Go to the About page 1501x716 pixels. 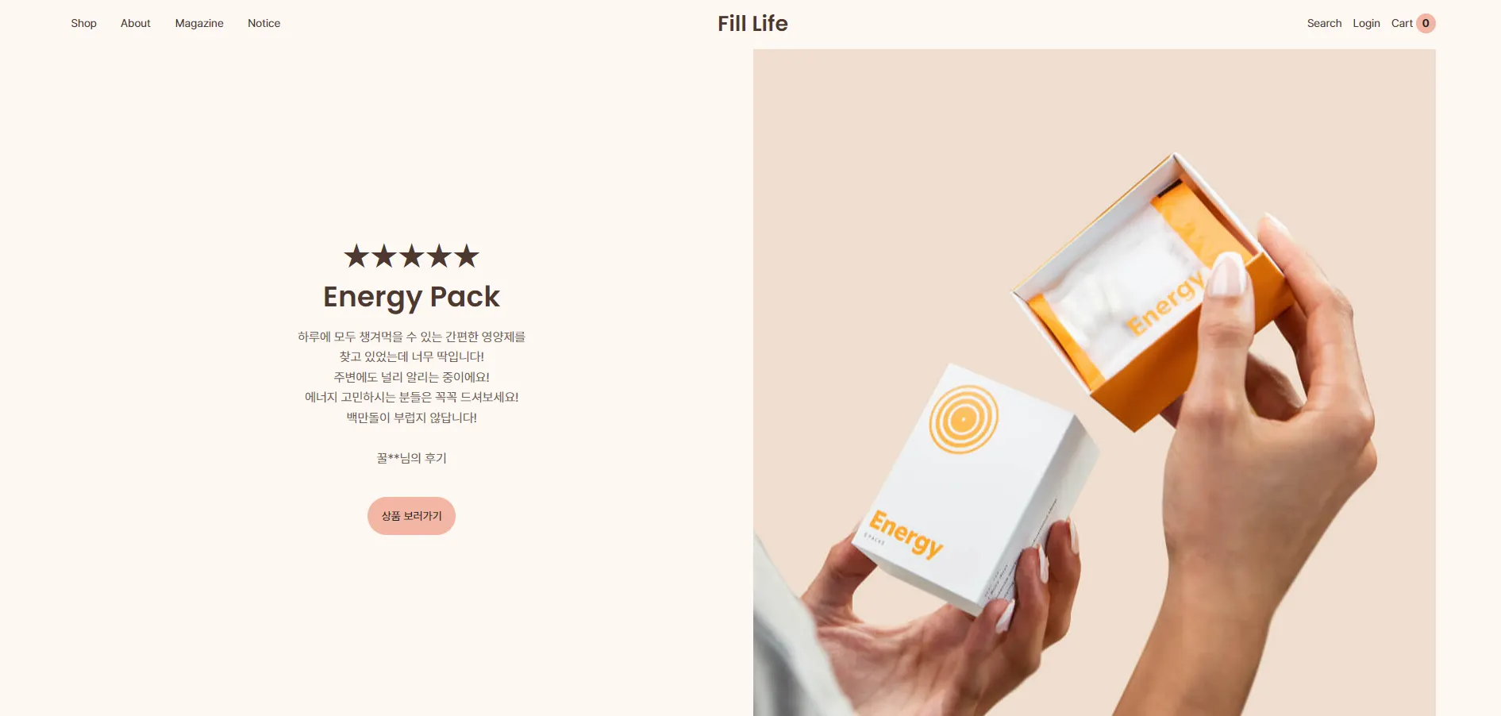pos(136,23)
